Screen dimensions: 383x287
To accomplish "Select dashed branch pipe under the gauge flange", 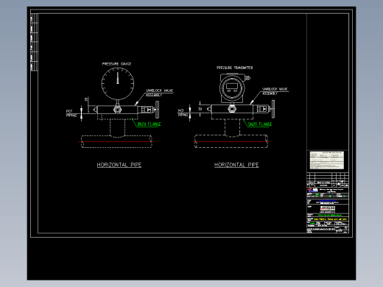I will point(118,128).
